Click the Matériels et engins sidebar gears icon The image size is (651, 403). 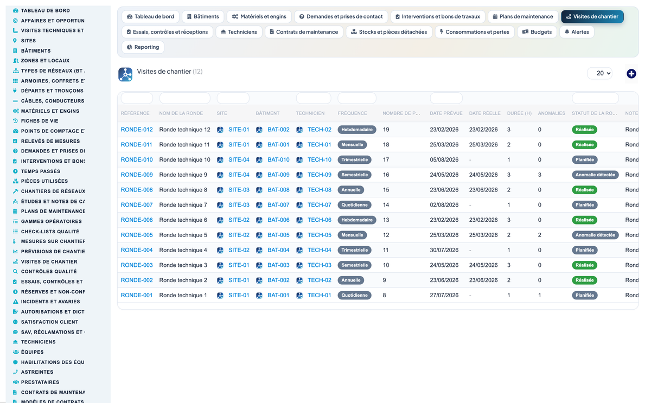(x=15, y=111)
